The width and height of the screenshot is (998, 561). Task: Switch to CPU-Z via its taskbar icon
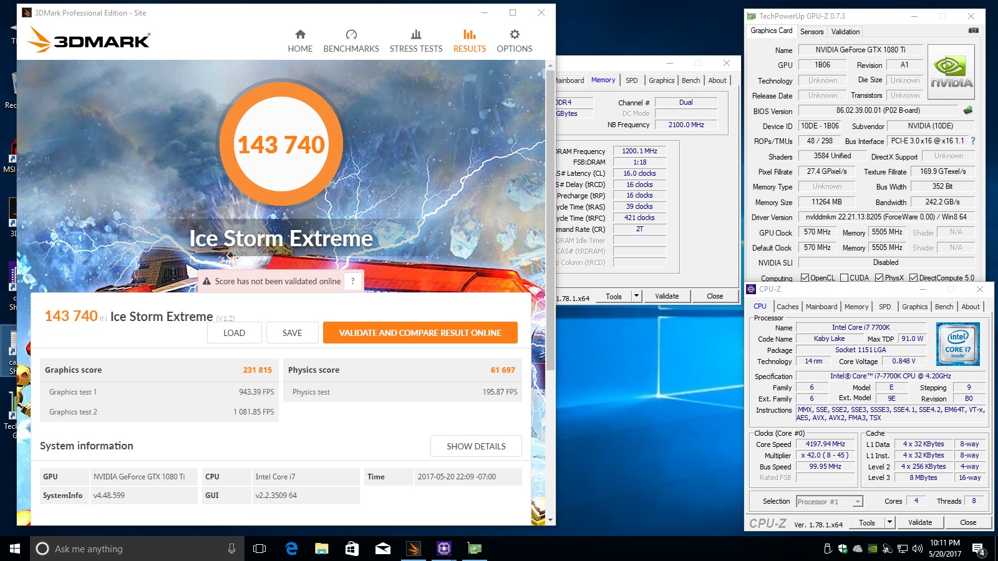(444, 549)
